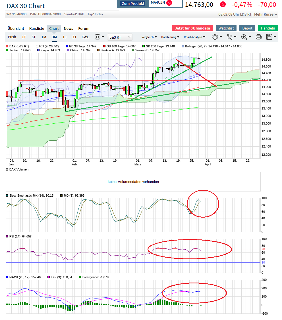This screenshot has width=282, height=320.
Task: Switch to the Kursliste tab
Action: click(37, 28)
